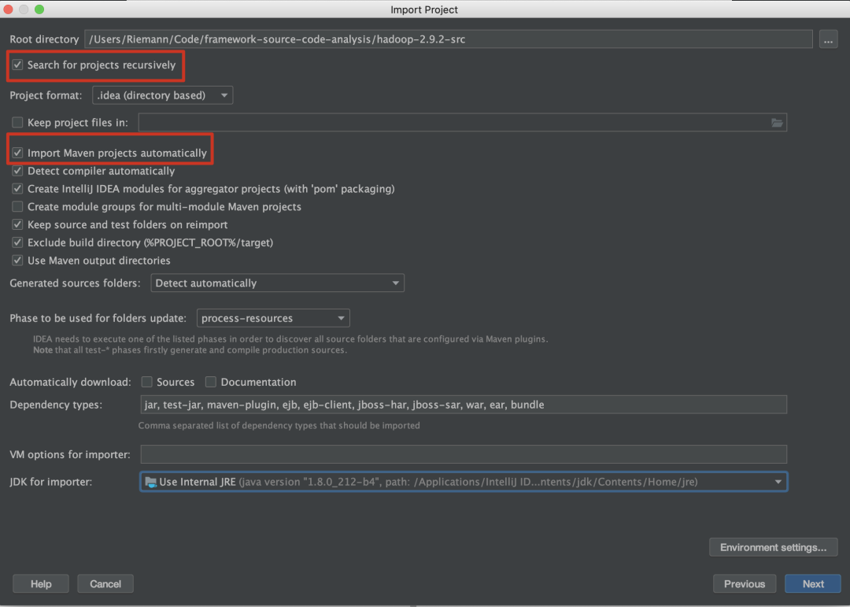This screenshot has width=850, height=607.
Task: Enable automatic download of Sources
Action: click(147, 382)
